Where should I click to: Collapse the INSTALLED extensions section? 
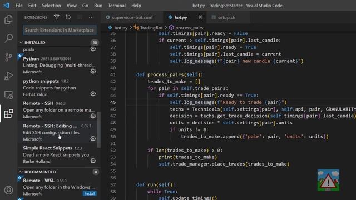click(x=21, y=42)
